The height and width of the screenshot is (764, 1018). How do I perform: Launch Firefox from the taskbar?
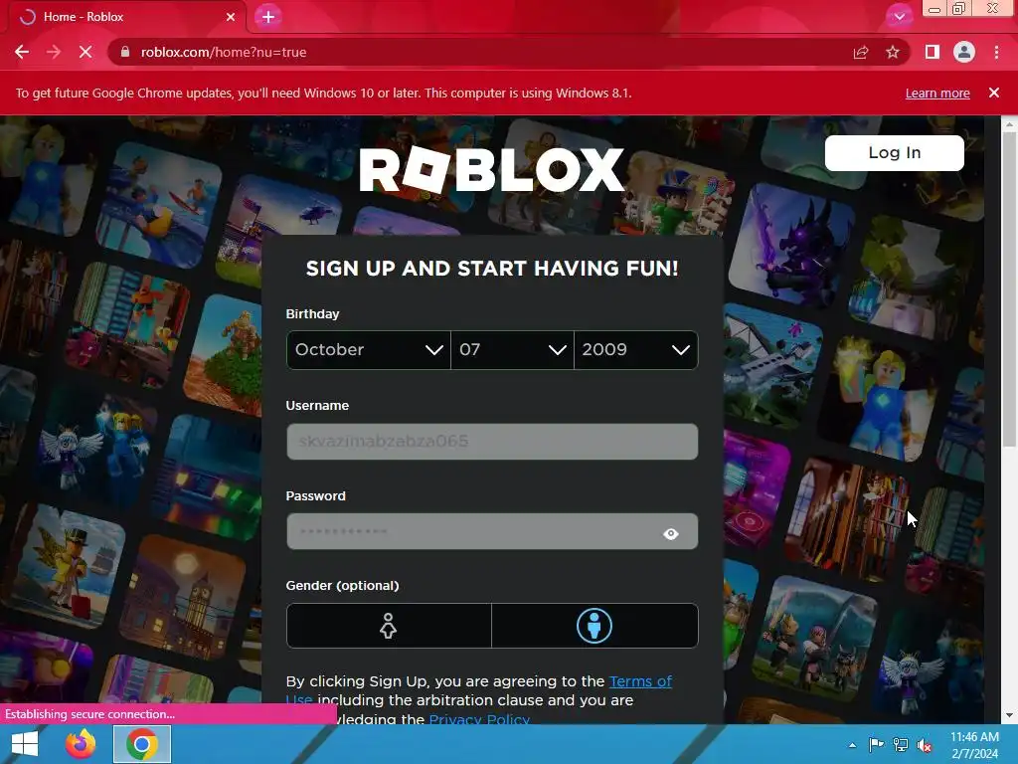(81, 744)
